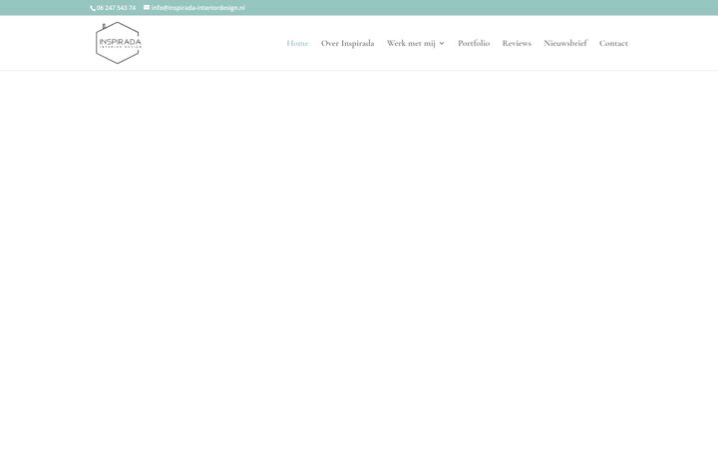Click the envelope email icon

click(147, 7)
